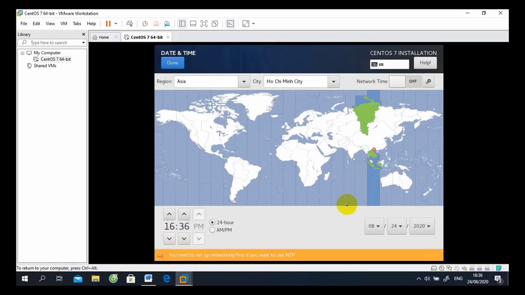This screenshot has width=525, height=295.
Task: Select the 24-hour time format
Action: click(221, 222)
